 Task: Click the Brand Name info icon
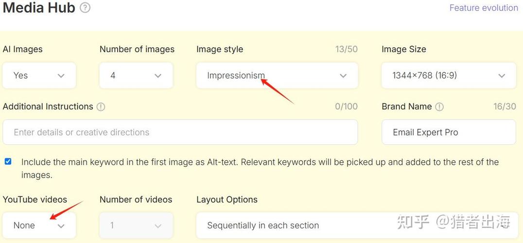pyautogui.click(x=439, y=107)
